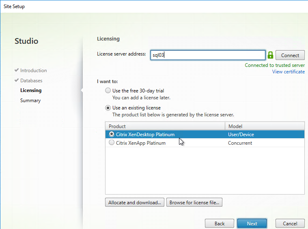Viewport: 308px width, 229px height.
Task: Choose Citrix XenDesktop Platinum radio button
Action: pyautogui.click(x=112, y=134)
